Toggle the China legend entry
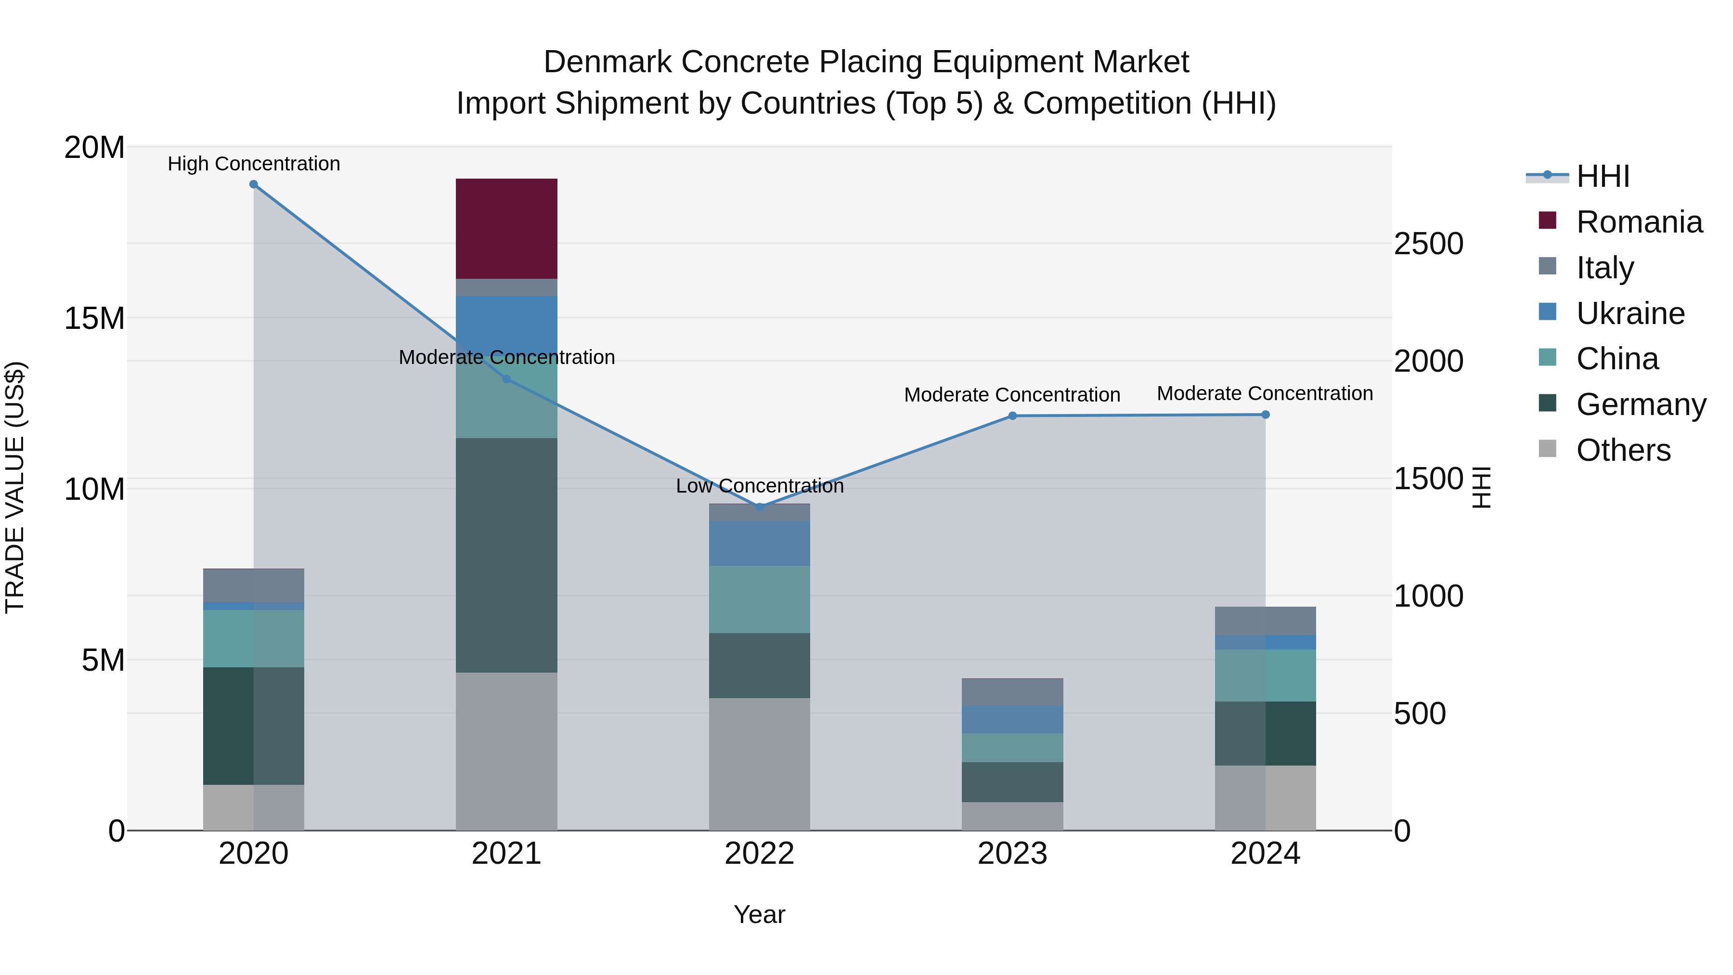This screenshot has width=1733, height=975. click(x=1598, y=359)
